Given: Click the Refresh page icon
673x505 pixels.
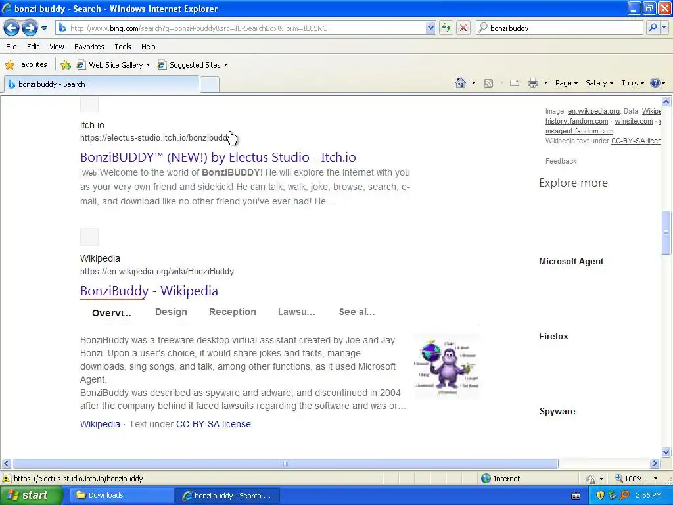Looking at the screenshot, I should pos(446,28).
